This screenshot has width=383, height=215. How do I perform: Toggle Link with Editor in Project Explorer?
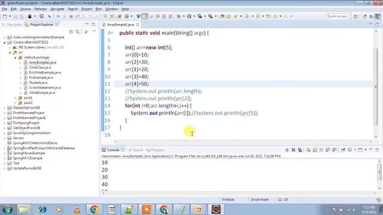(x=77, y=32)
